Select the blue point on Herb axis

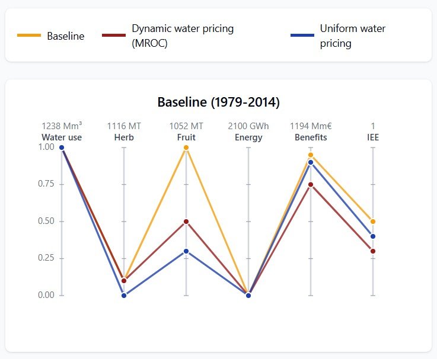[124, 295]
